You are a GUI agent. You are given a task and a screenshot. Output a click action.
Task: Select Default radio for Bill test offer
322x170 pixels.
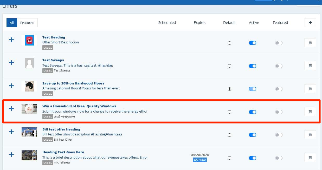229,135
